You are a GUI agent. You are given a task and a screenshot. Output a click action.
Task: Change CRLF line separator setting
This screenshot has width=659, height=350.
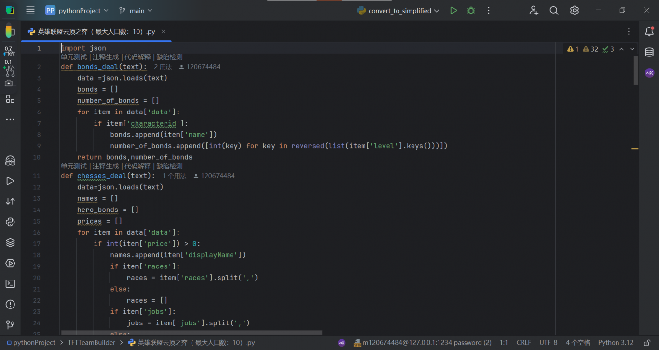[x=523, y=343]
